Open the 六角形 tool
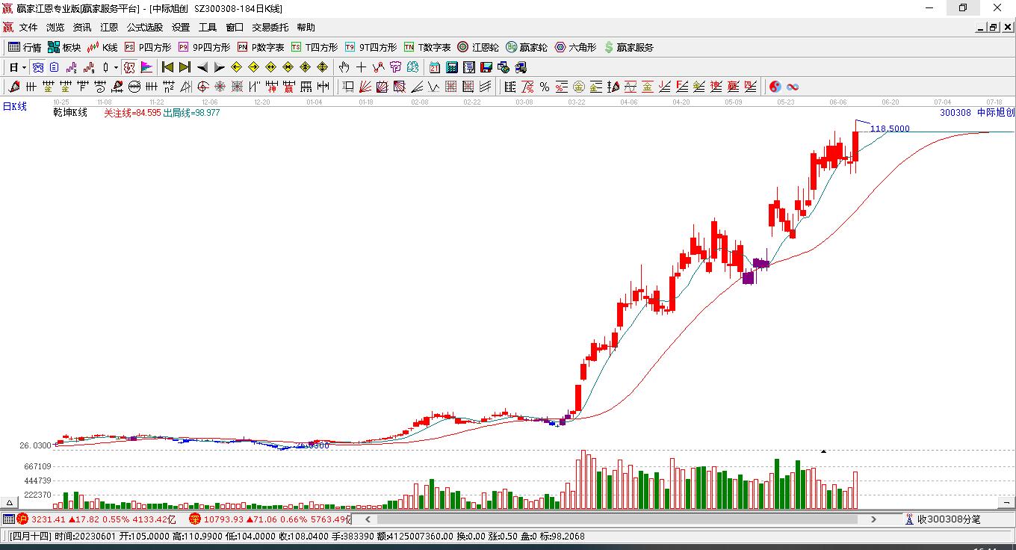The image size is (1016, 550). pos(575,47)
